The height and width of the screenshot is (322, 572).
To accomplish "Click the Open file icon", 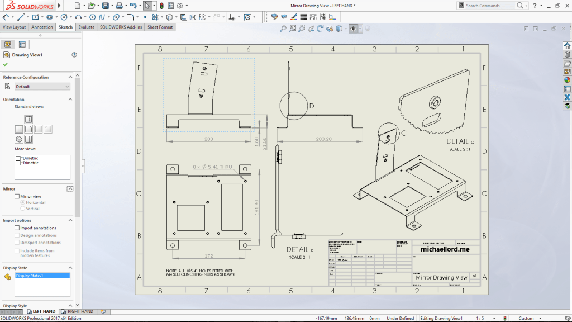I will (91, 6).
